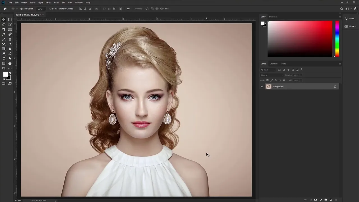Open the Edit Toolbar three-dots menu
The image size is (359, 202).
[x=10, y=68]
